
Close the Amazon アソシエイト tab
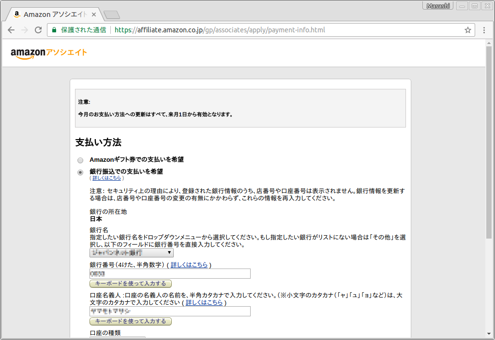(94, 14)
